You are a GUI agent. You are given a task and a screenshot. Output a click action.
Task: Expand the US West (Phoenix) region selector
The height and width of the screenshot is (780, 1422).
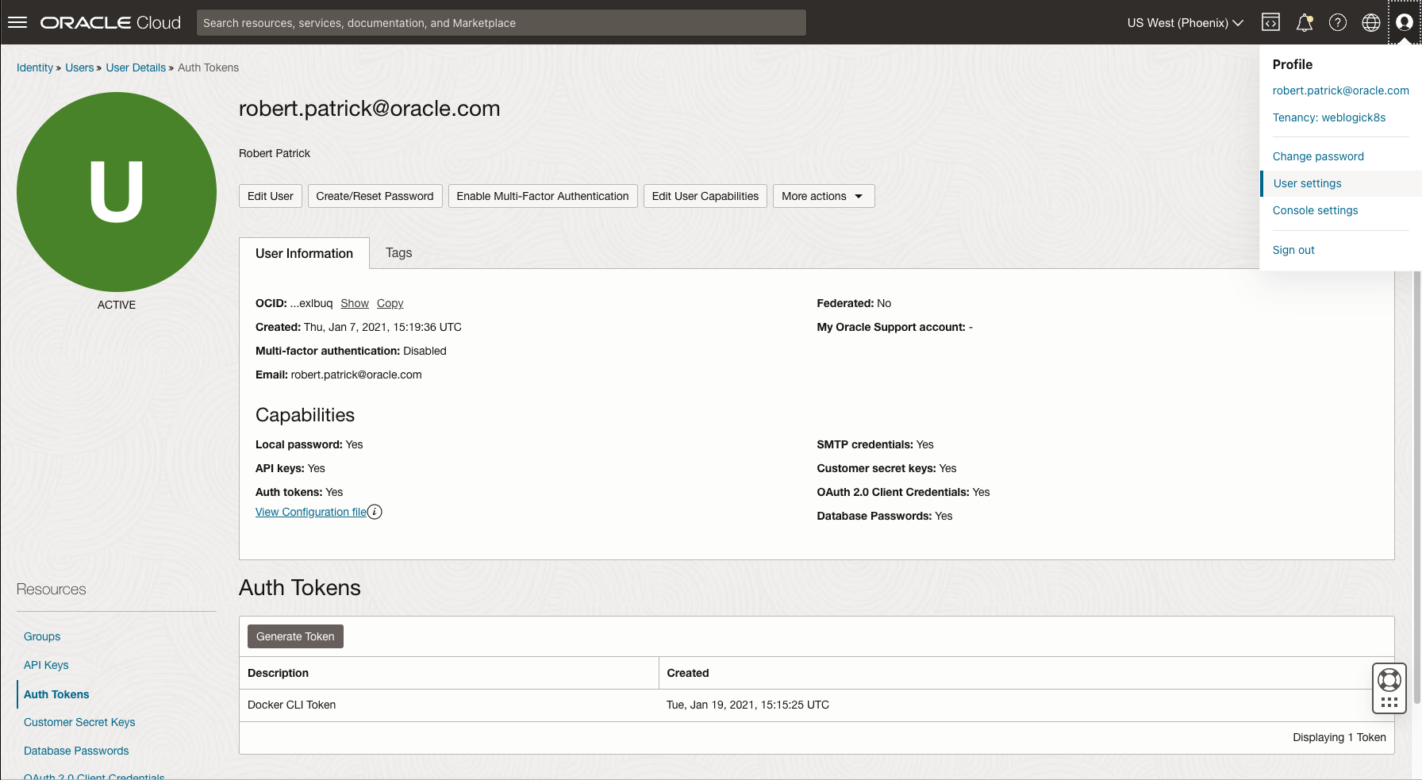[1185, 23]
